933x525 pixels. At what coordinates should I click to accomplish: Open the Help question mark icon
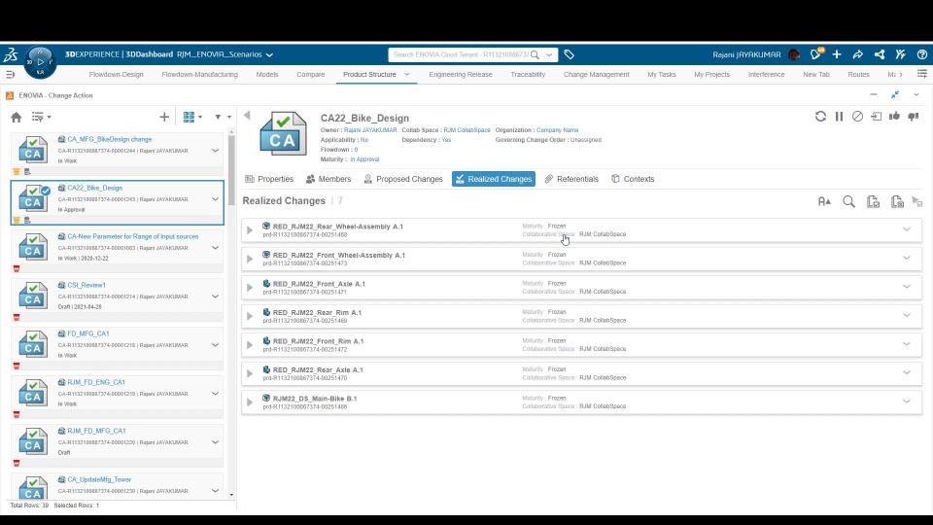point(921,54)
